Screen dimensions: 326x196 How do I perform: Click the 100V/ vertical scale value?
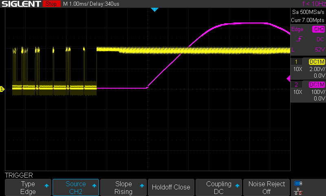click(x=318, y=92)
